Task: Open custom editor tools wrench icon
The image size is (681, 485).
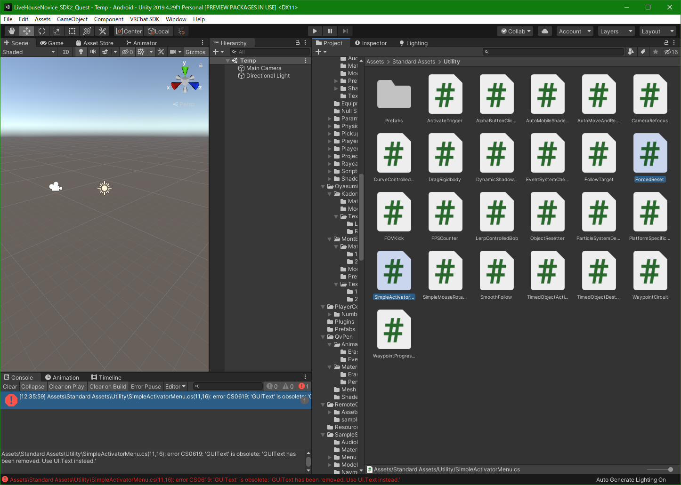Action: [x=102, y=31]
